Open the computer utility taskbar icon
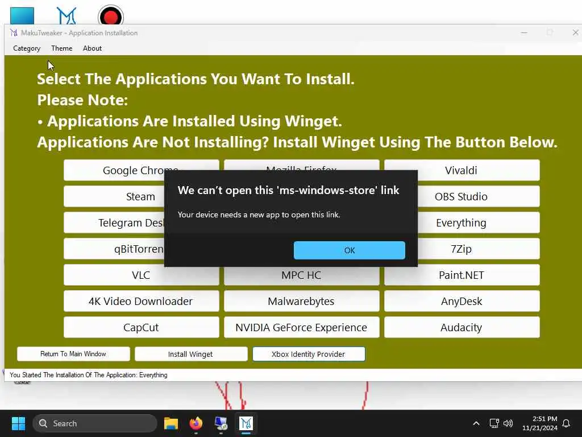Screen dimensions: 582x437 coord(221,423)
